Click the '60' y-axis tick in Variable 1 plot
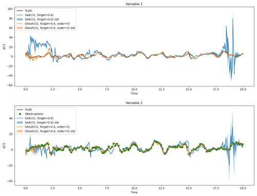Image resolution: width=257 pixels, height=196 pixels. pyautogui.click(x=11, y=28)
